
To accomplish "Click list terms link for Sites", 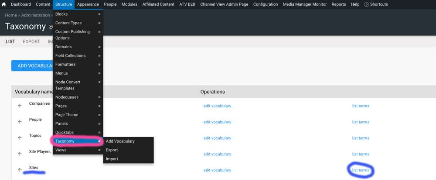I will click(361, 170).
